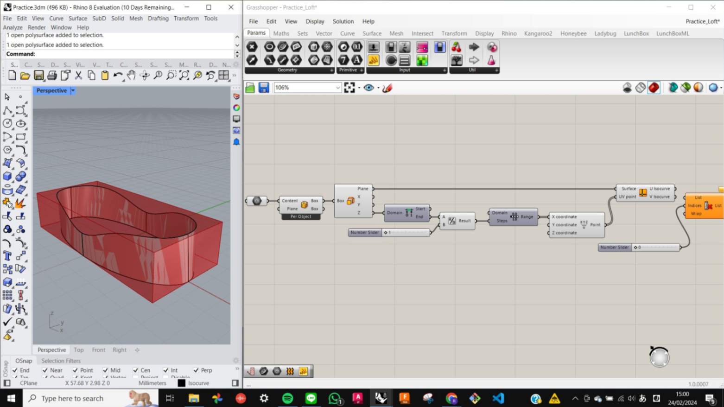
Task: Click the Zoom Extents icon in Grasshopper canvas toolbar
Action: coord(349,88)
